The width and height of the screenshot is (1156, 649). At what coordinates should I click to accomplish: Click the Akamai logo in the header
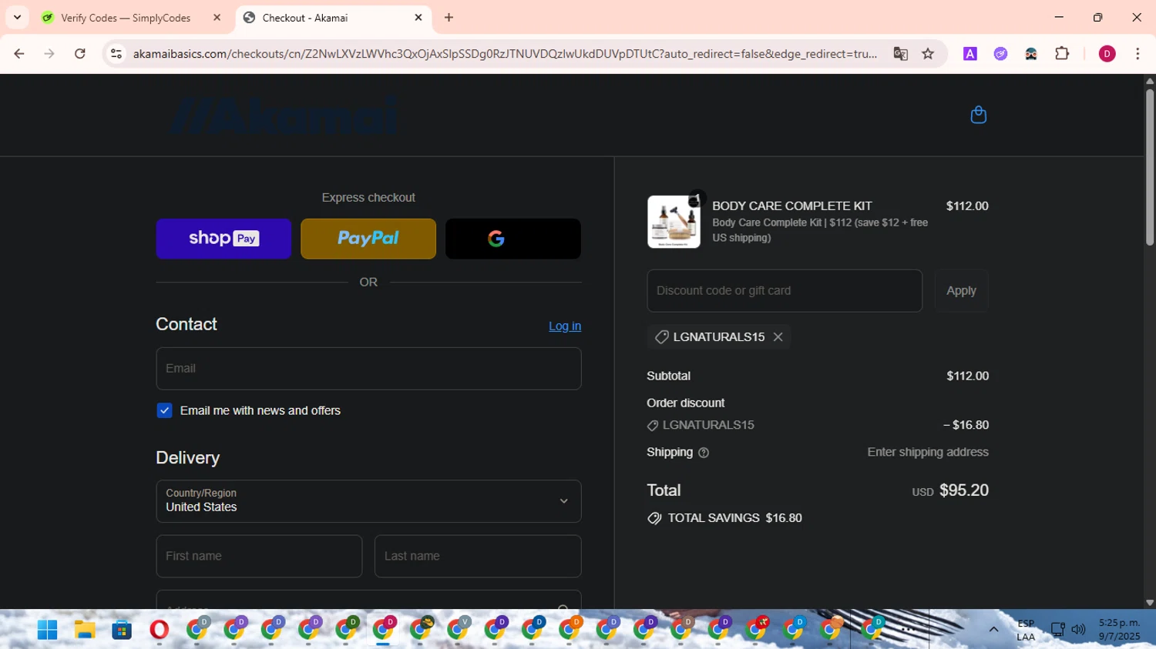tap(284, 115)
